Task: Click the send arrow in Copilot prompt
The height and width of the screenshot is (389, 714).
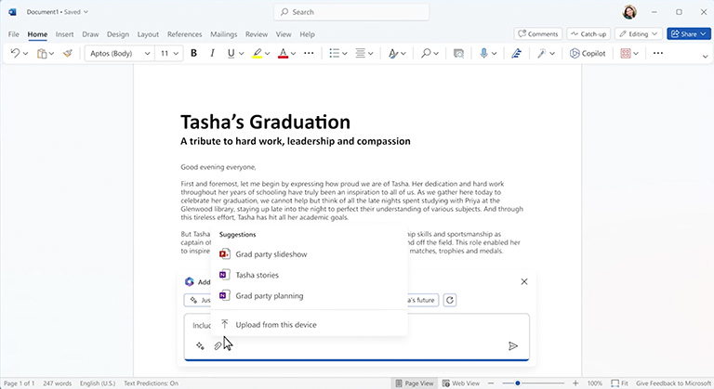Action: 512,346
